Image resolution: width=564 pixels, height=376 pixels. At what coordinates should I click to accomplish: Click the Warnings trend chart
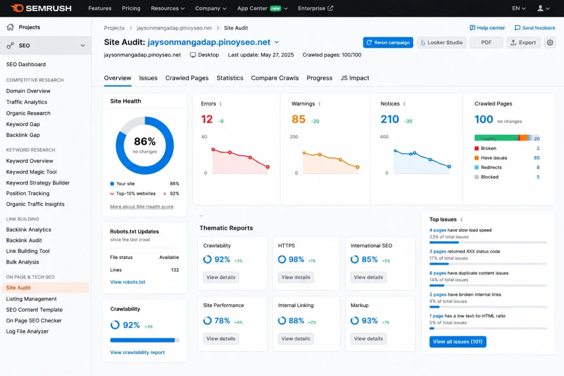coord(330,162)
